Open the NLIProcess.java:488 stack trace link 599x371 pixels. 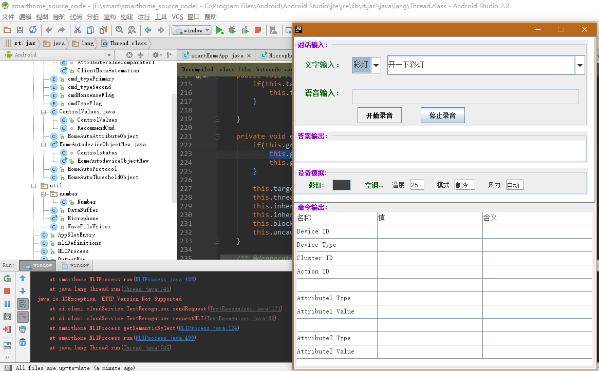coord(165,279)
